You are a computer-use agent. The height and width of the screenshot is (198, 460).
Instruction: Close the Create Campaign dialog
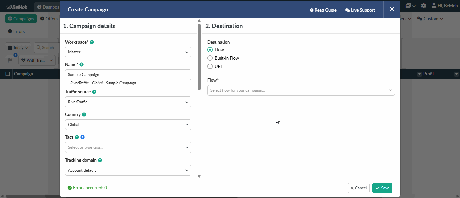pos(392,9)
